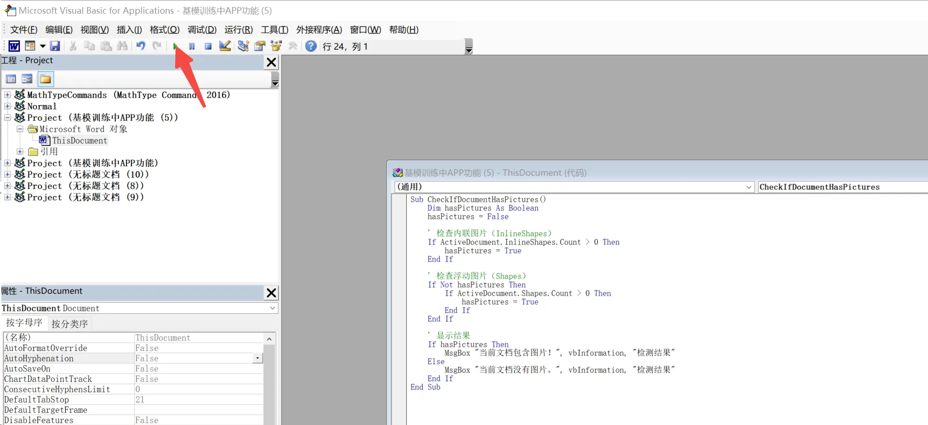Open the 窗口(W) menu
Image resolution: width=928 pixels, height=425 pixels.
click(x=365, y=30)
